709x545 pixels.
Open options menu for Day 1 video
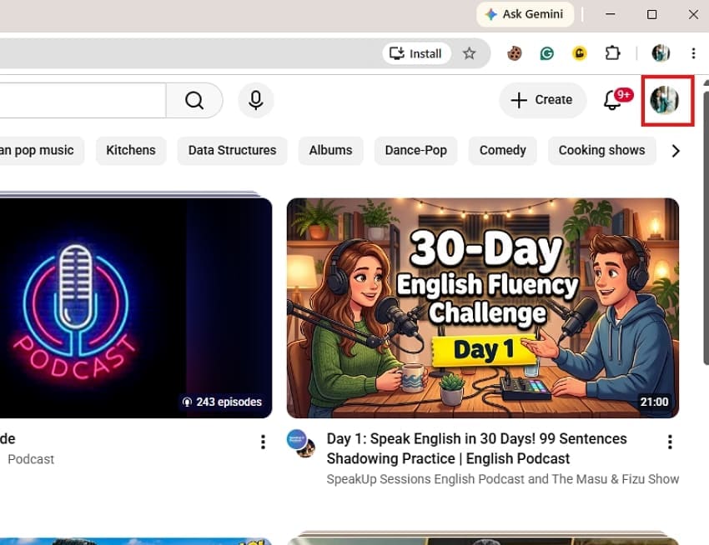tap(670, 442)
